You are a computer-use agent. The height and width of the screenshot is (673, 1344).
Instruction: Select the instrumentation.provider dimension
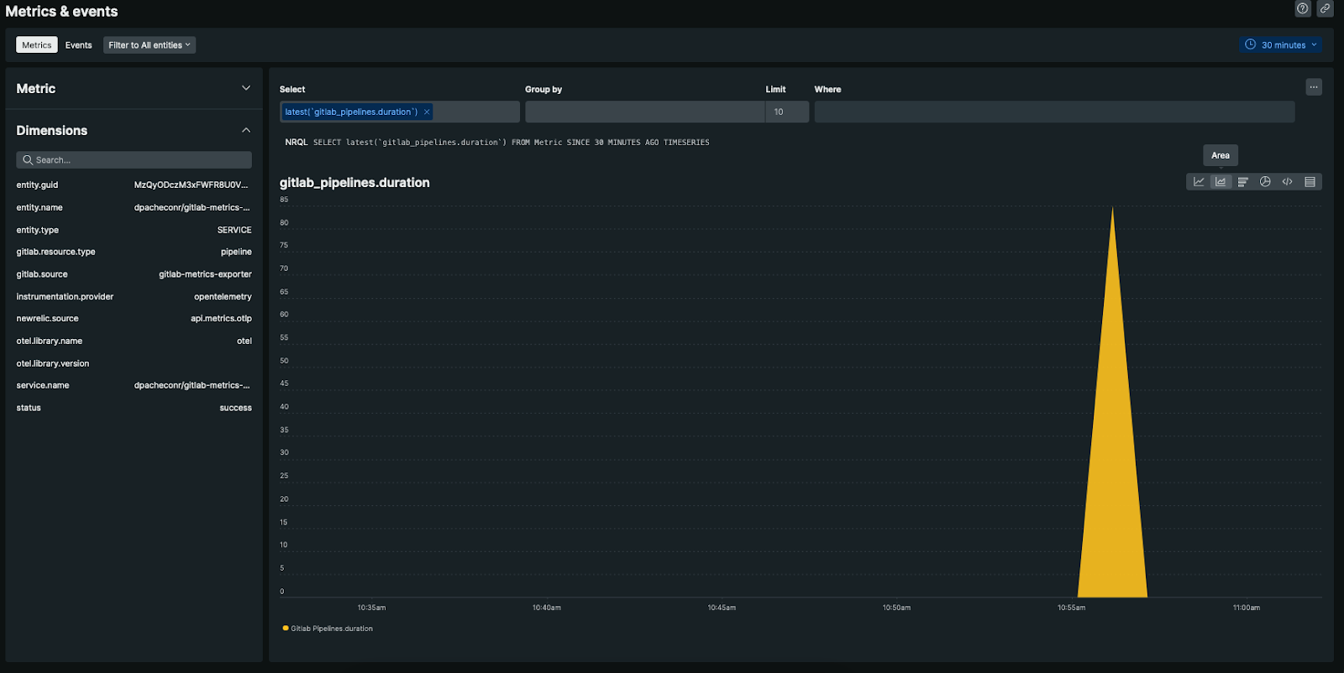point(65,297)
